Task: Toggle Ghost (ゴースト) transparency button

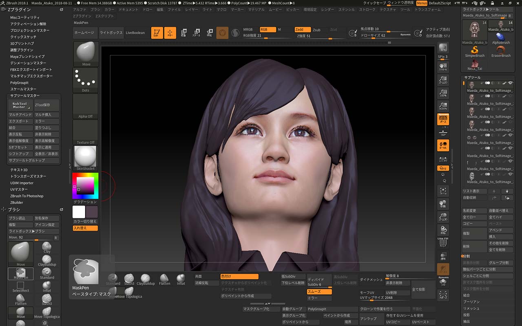Action: click(x=443, y=269)
